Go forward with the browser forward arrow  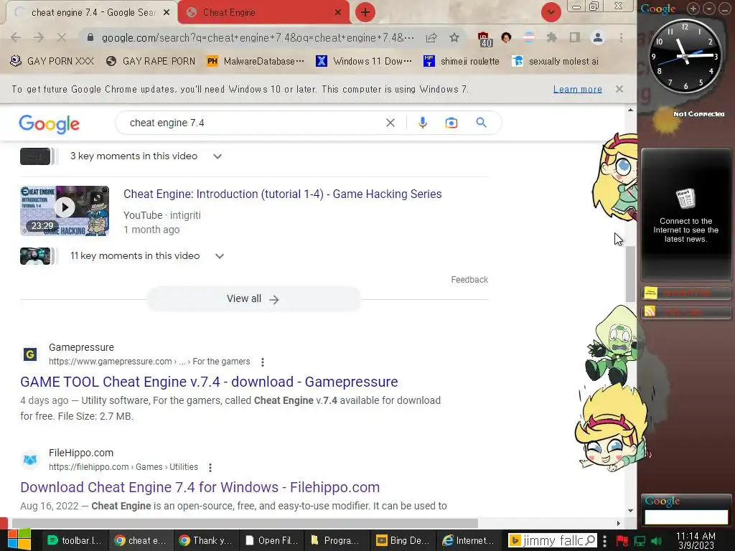[x=39, y=37]
